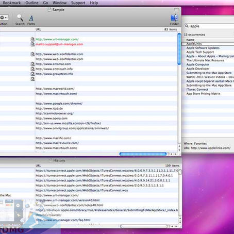Image resolution: width=234 pixels, height=234 pixels.
Task: Click the note icon beside mailto support link
Action: tap(32, 44)
